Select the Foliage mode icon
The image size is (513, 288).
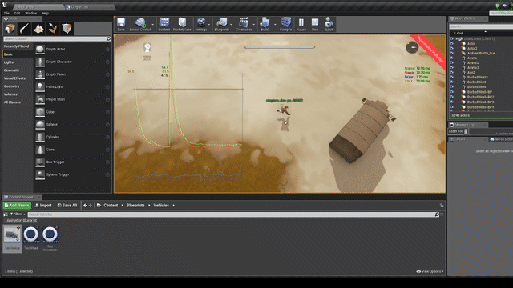(53, 29)
